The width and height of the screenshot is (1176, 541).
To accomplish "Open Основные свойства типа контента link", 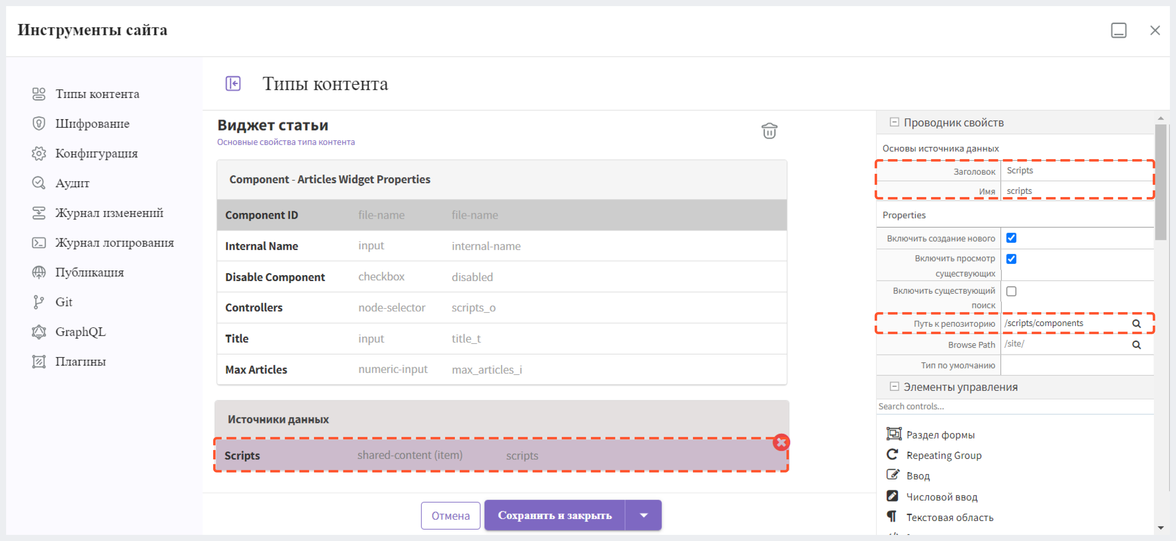I will point(286,142).
